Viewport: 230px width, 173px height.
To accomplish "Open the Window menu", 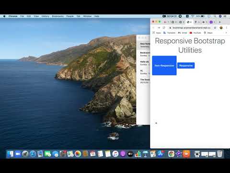I will (x=87, y=16).
